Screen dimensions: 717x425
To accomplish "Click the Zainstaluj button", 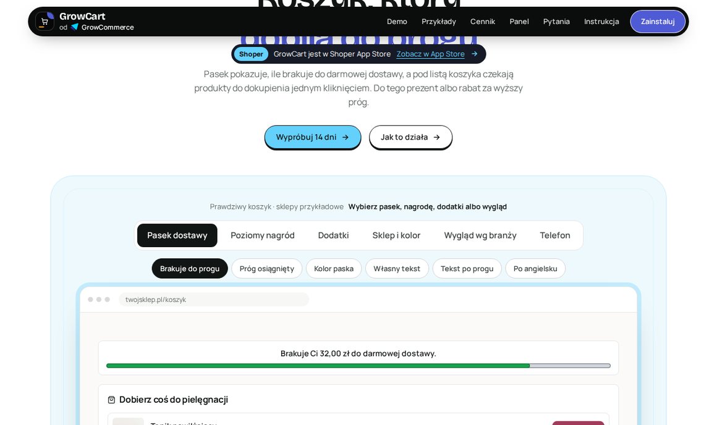I will 658,22.
